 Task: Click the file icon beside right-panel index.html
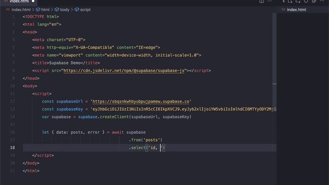tap(283, 10)
